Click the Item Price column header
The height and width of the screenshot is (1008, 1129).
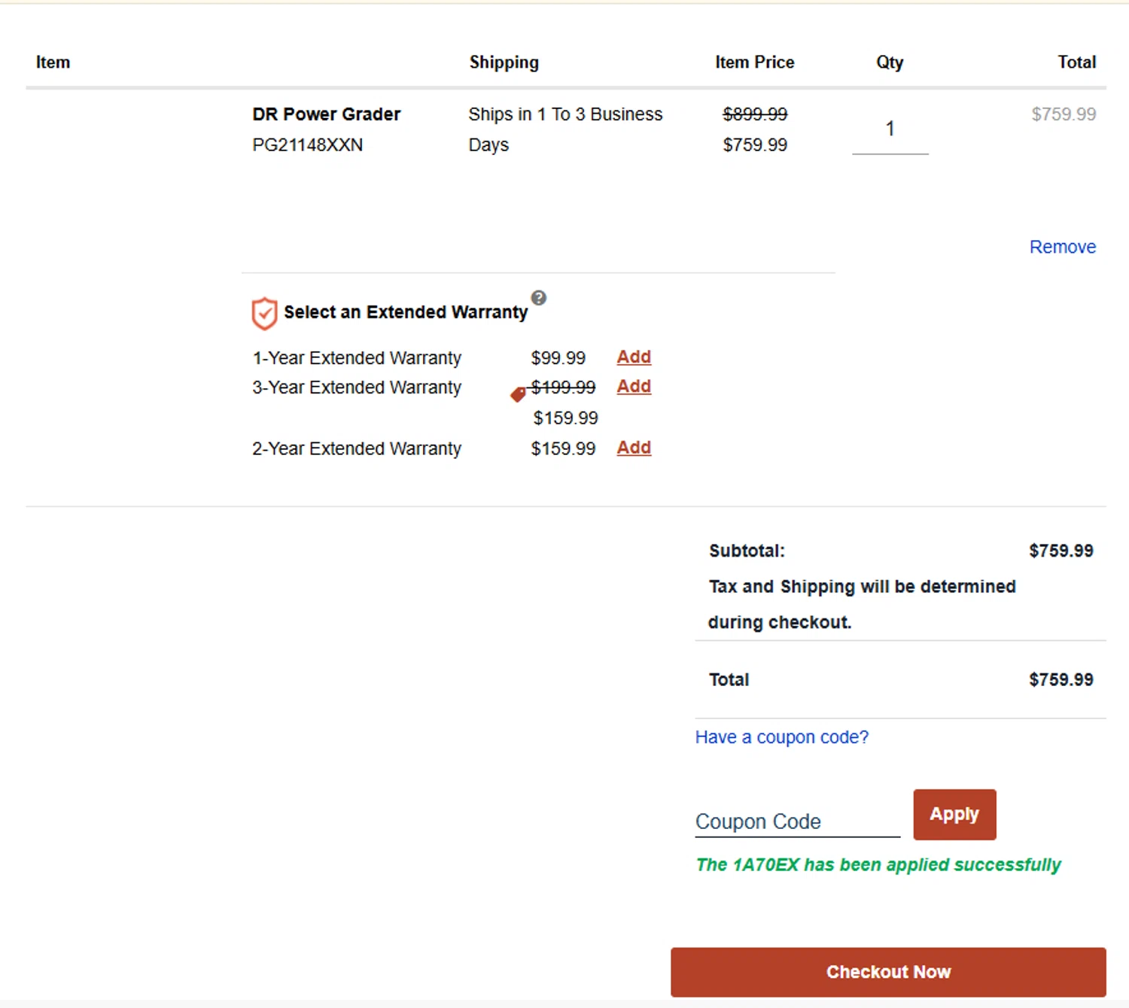click(x=755, y=62)
